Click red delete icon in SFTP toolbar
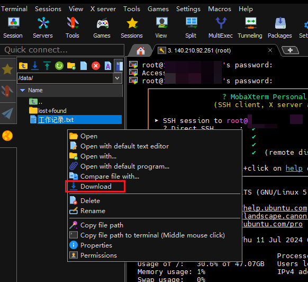308x282 pixels. pos(96,66)
